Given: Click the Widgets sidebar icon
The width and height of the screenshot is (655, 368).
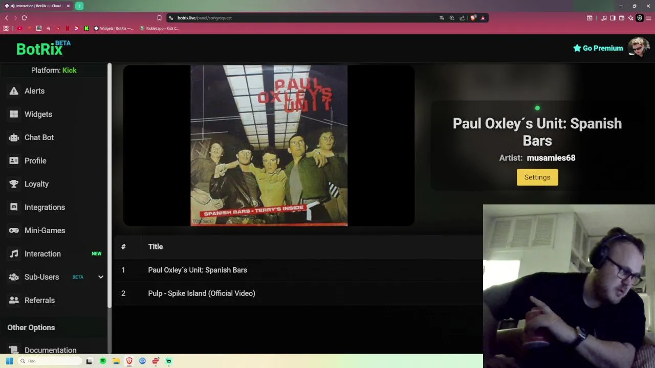Looking at the screenshot, I should point(14,114).
